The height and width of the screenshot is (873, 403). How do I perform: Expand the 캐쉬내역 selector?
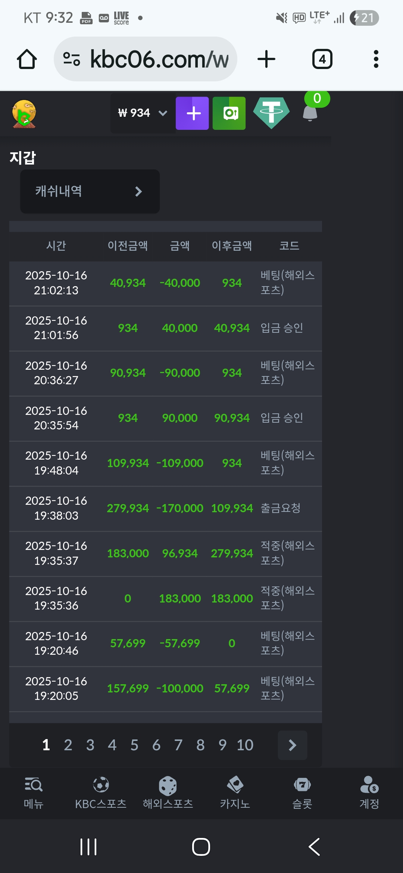(90, 191)
